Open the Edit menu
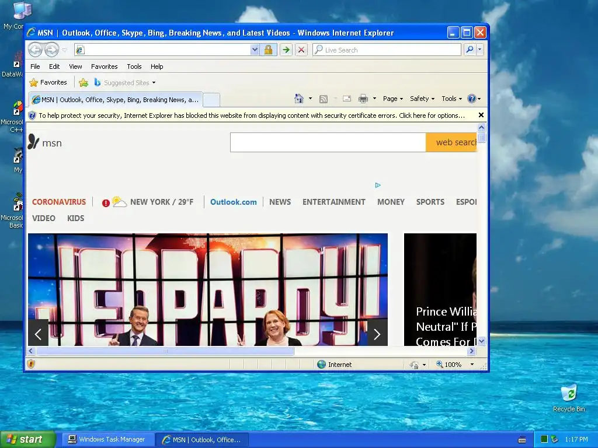 click(x=54, y=66)
